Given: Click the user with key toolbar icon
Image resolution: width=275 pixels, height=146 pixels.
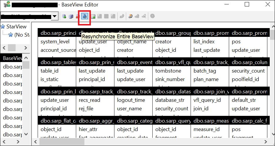Looking at the screenshot, I should point(131,17).
